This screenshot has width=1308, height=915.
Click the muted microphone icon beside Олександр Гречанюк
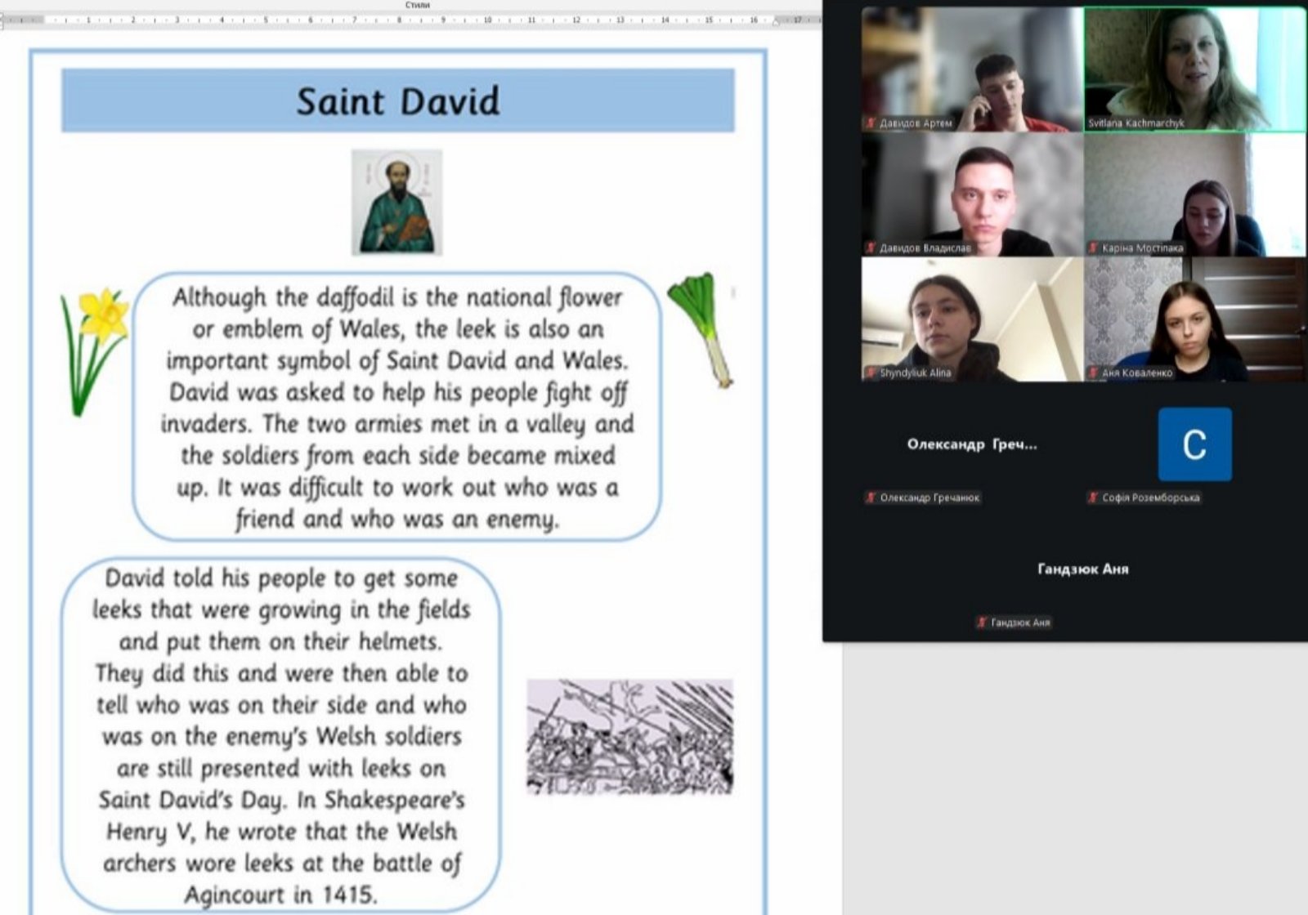click(871, 498)
